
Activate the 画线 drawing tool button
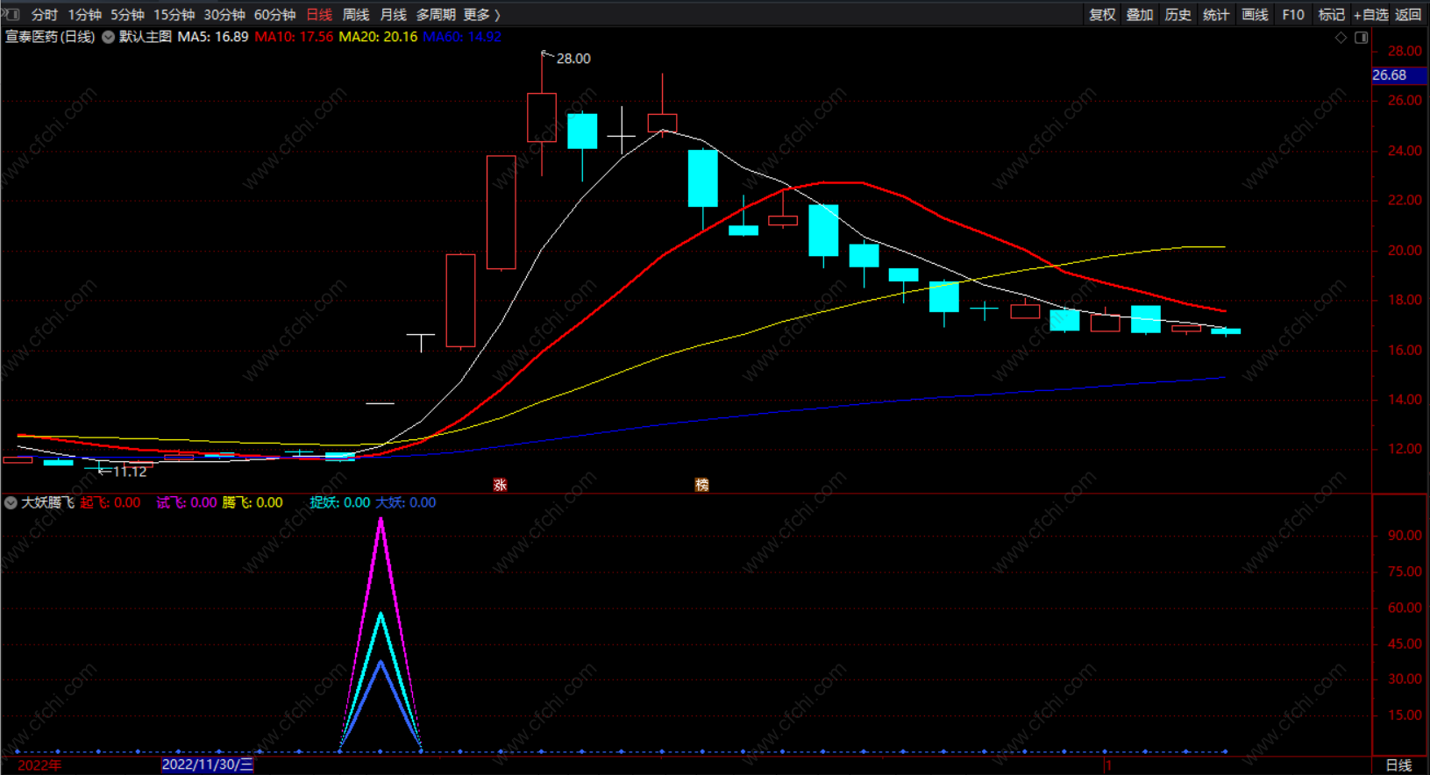tap(1255, 15)
